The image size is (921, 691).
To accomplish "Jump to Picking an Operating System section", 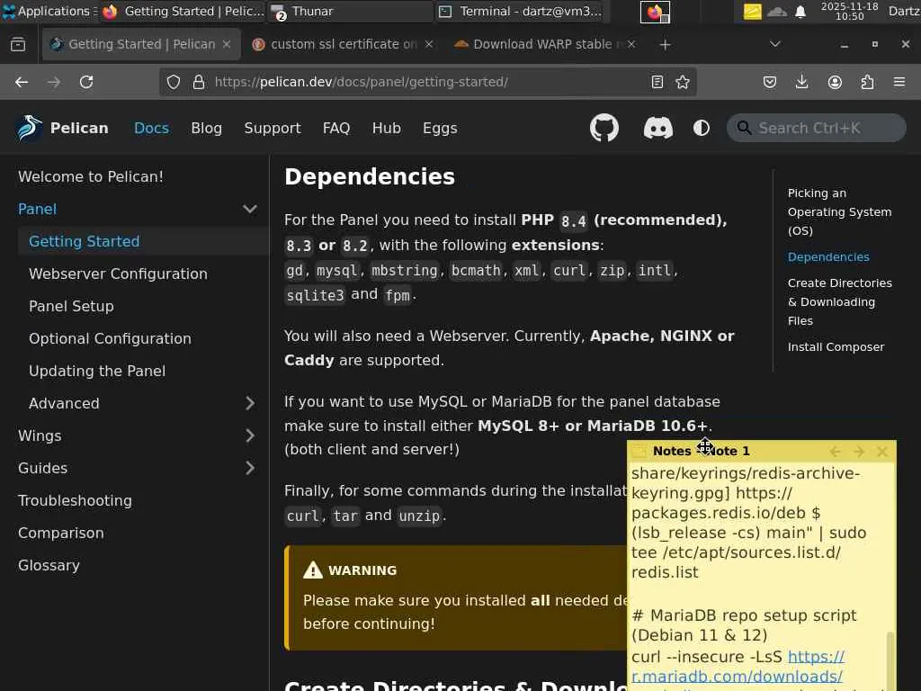I will (839, 211).
